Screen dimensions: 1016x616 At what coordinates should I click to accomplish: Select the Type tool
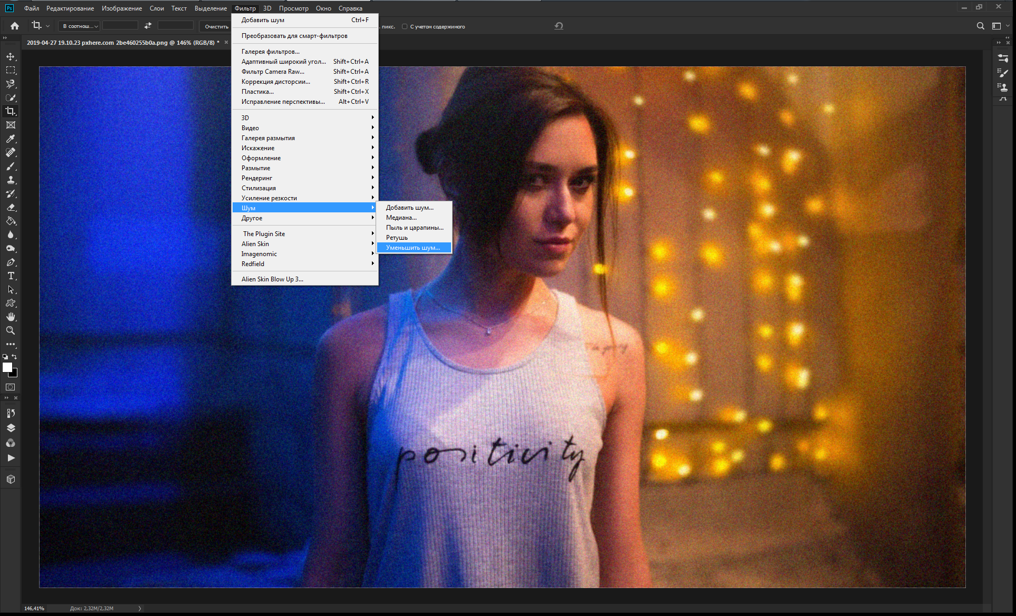(x=10, y=277)
